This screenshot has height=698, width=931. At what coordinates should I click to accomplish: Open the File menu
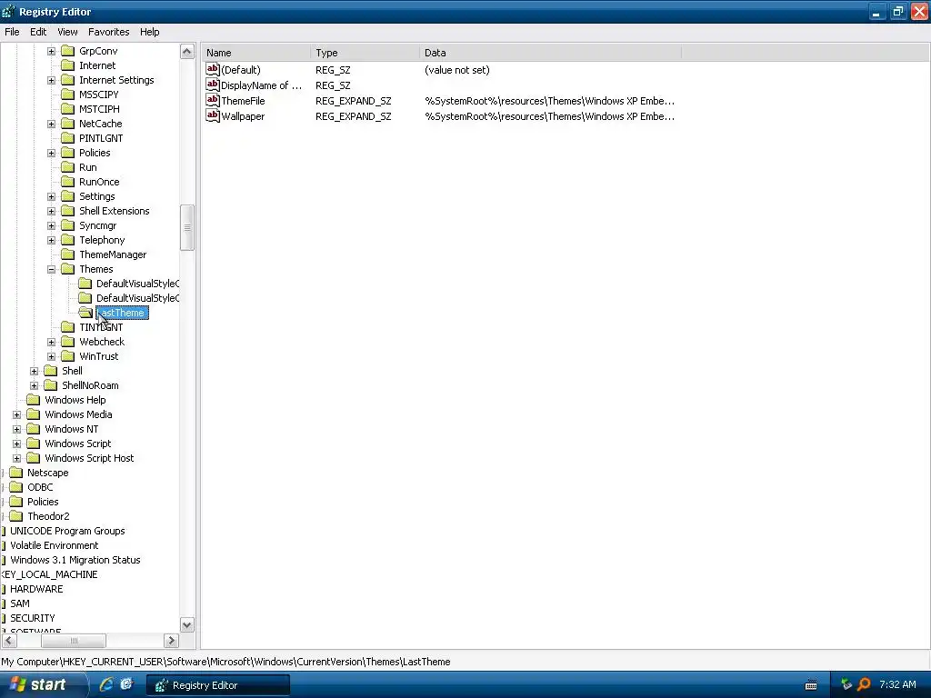12,32
